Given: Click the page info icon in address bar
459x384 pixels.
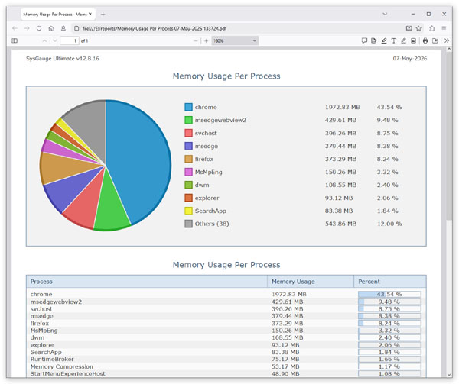Looking at the screenshot, I should pyautogui.click(x=76, y=28).
